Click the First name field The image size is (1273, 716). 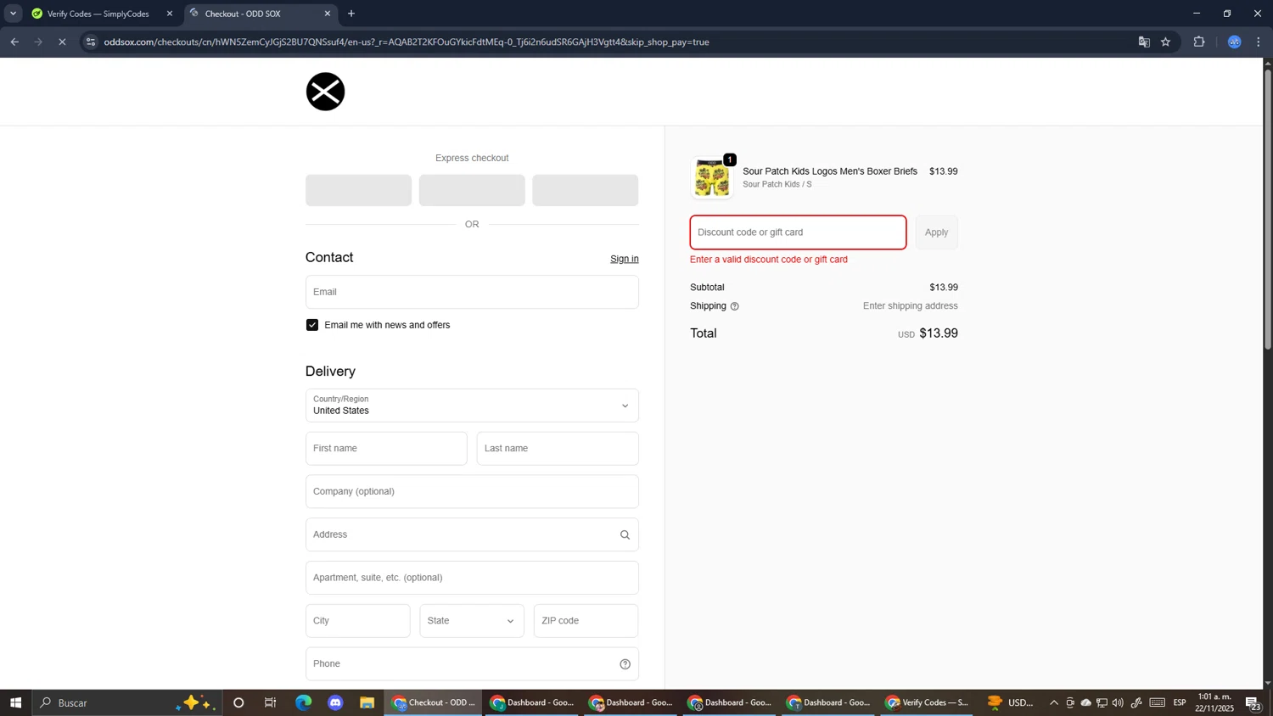tap(386, 449)
